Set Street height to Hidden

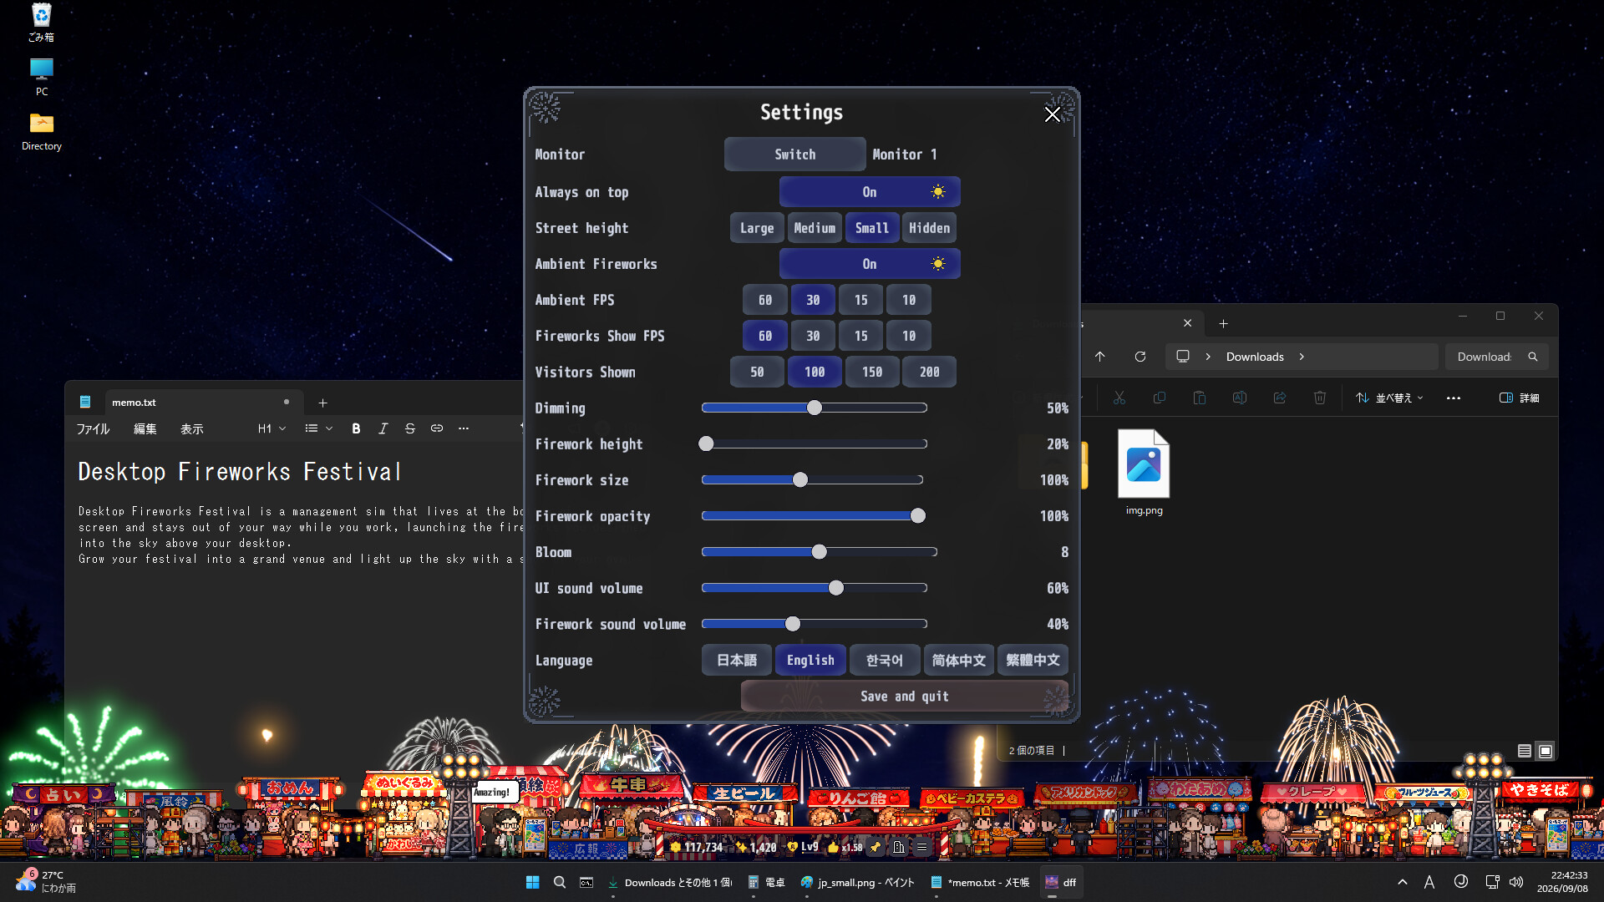click(929, 228)
